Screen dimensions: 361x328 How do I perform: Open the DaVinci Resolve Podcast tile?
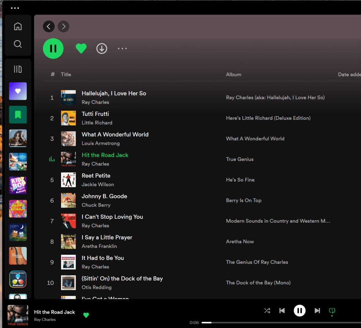coord(18,279)
